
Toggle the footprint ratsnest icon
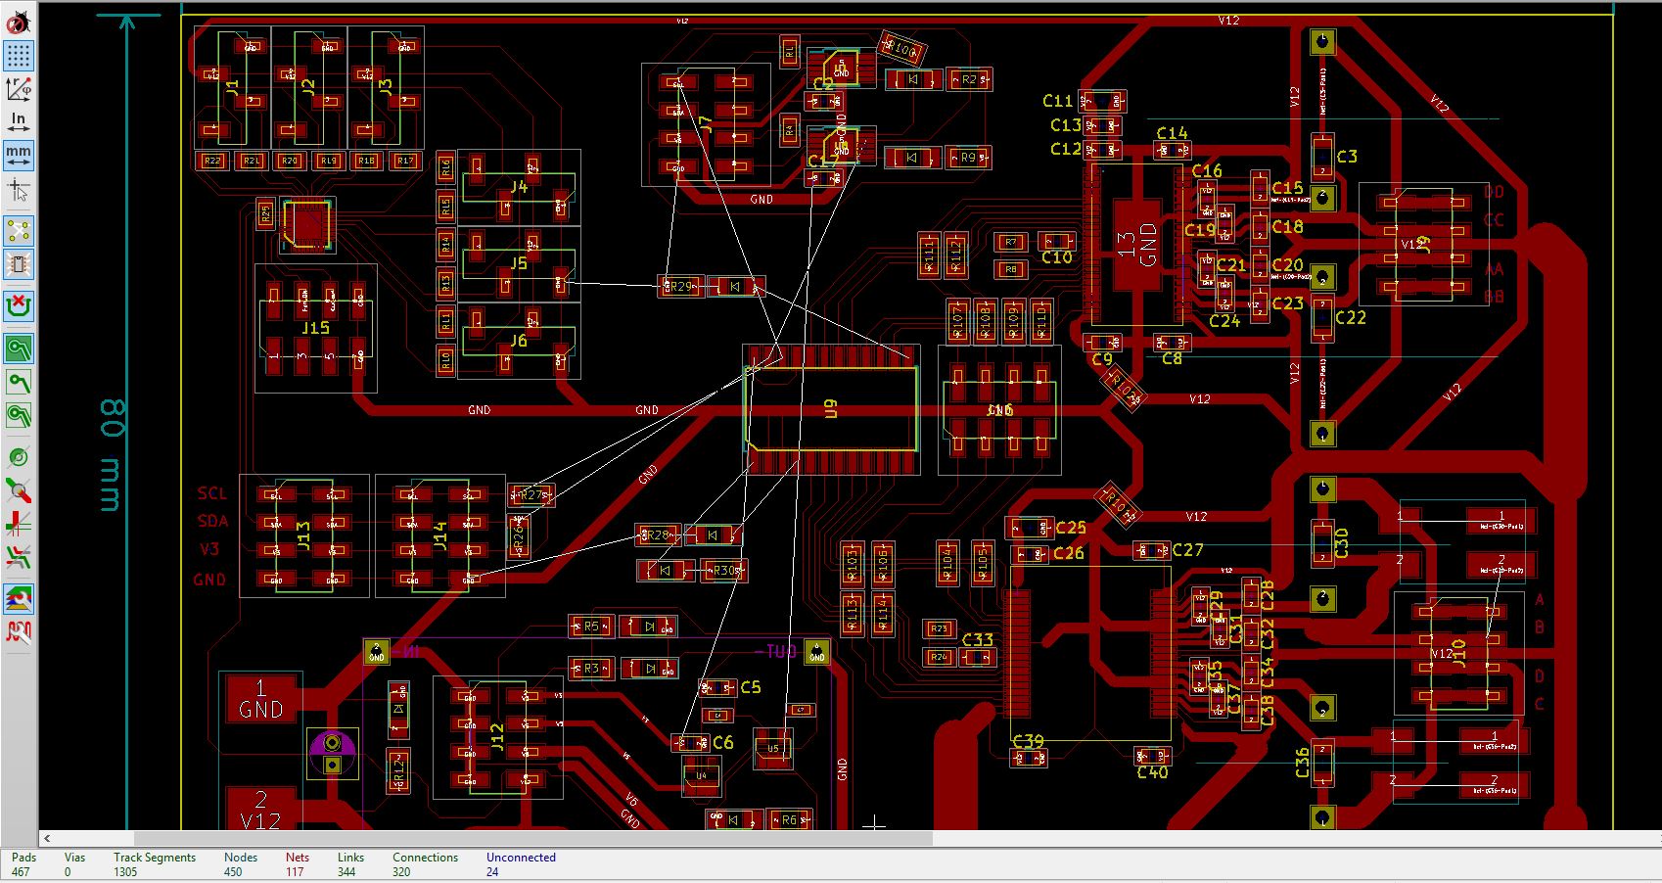coord(18,264)
